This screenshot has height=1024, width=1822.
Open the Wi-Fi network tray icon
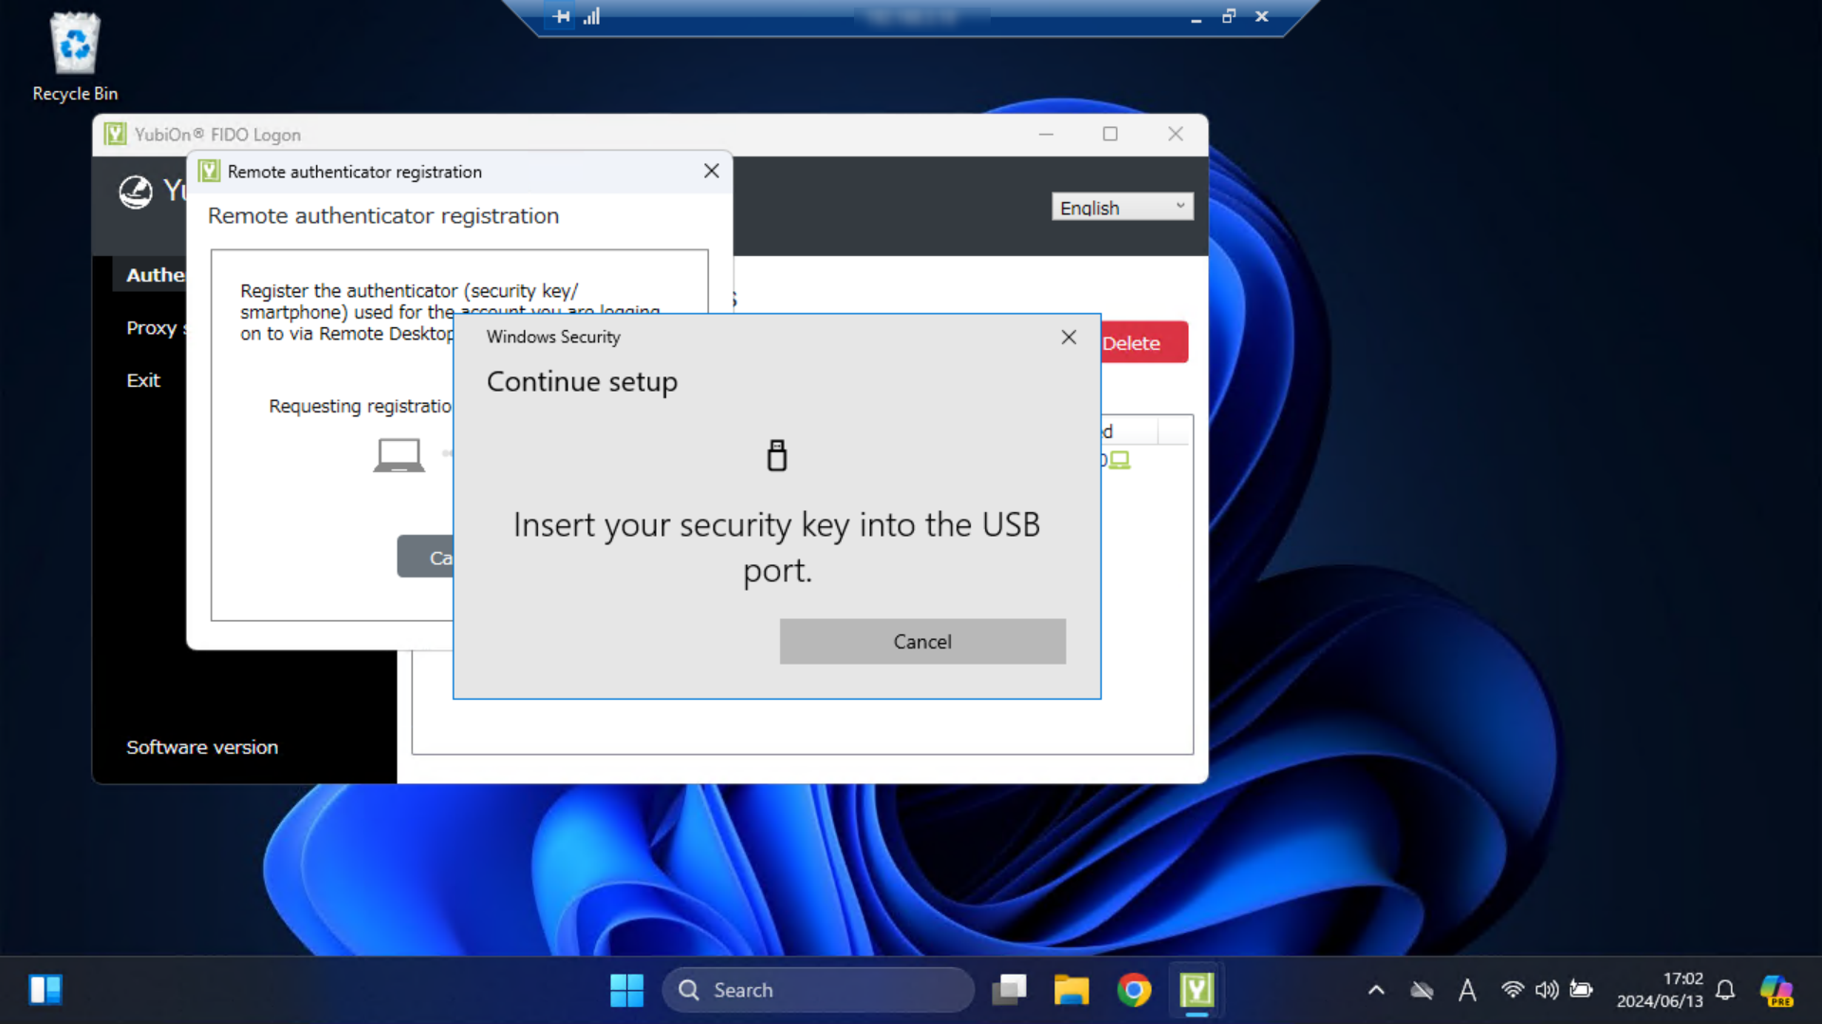1513,990
